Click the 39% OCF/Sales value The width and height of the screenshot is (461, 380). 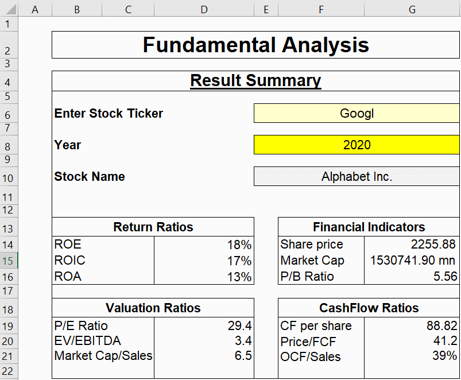(444, 356)
